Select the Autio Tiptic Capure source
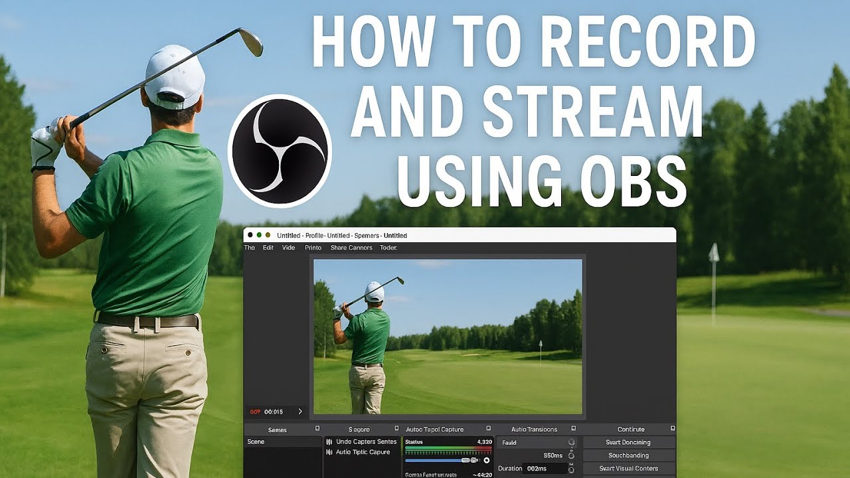 pyautogui.click(x=362, y=452)
